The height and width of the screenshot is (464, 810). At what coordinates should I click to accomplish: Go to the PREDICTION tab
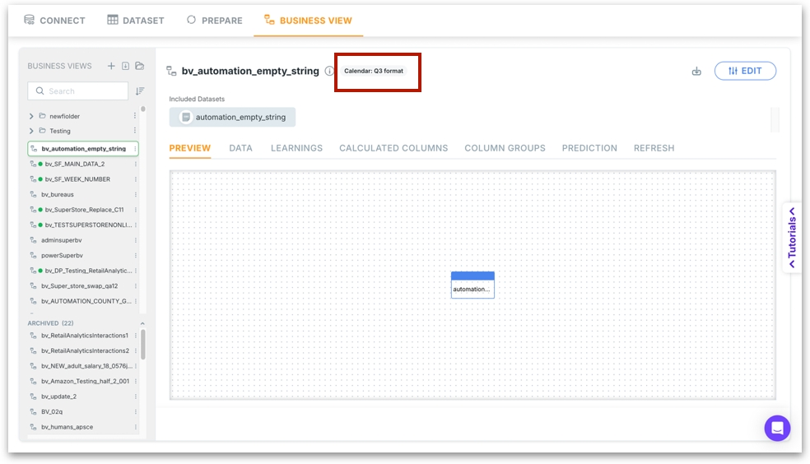click(x=589, y=148)
